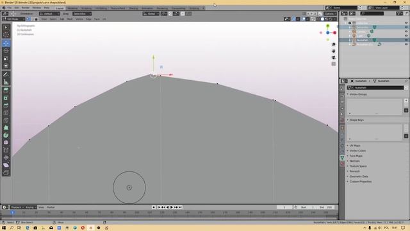The height and width of the screenshot is (231, 410).
Task: Select the Smooth tool
Action: (x=6, y=142)
